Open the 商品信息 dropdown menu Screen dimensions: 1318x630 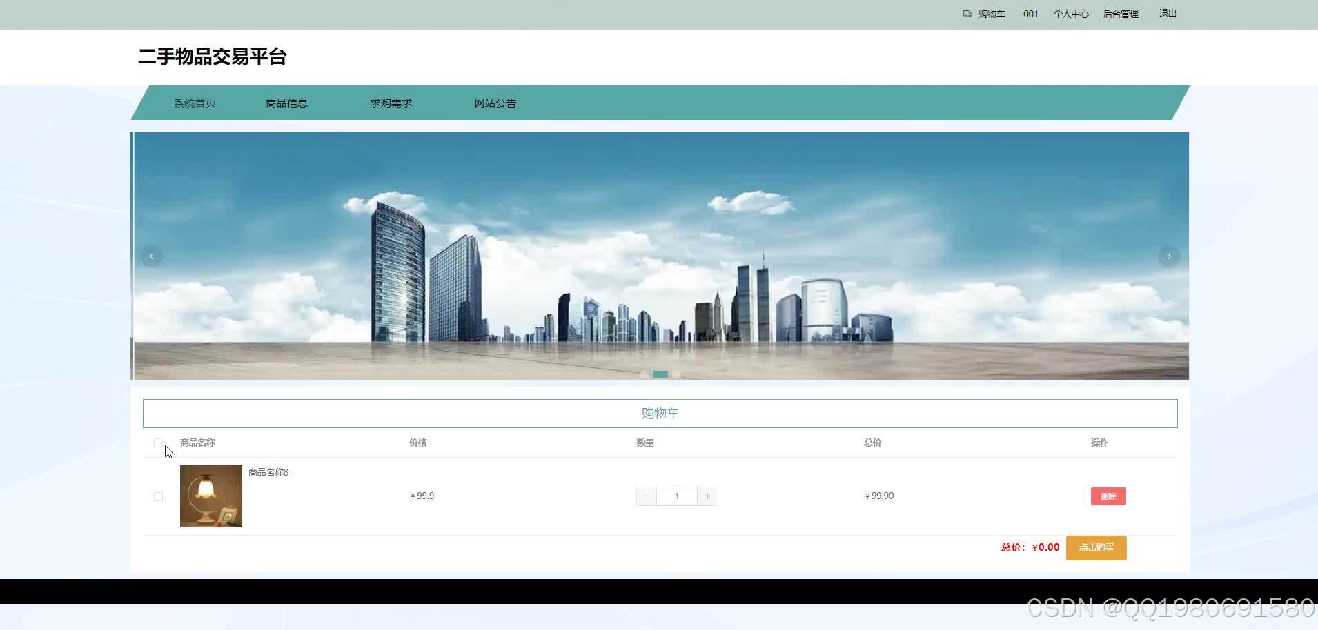pos(286,103)
